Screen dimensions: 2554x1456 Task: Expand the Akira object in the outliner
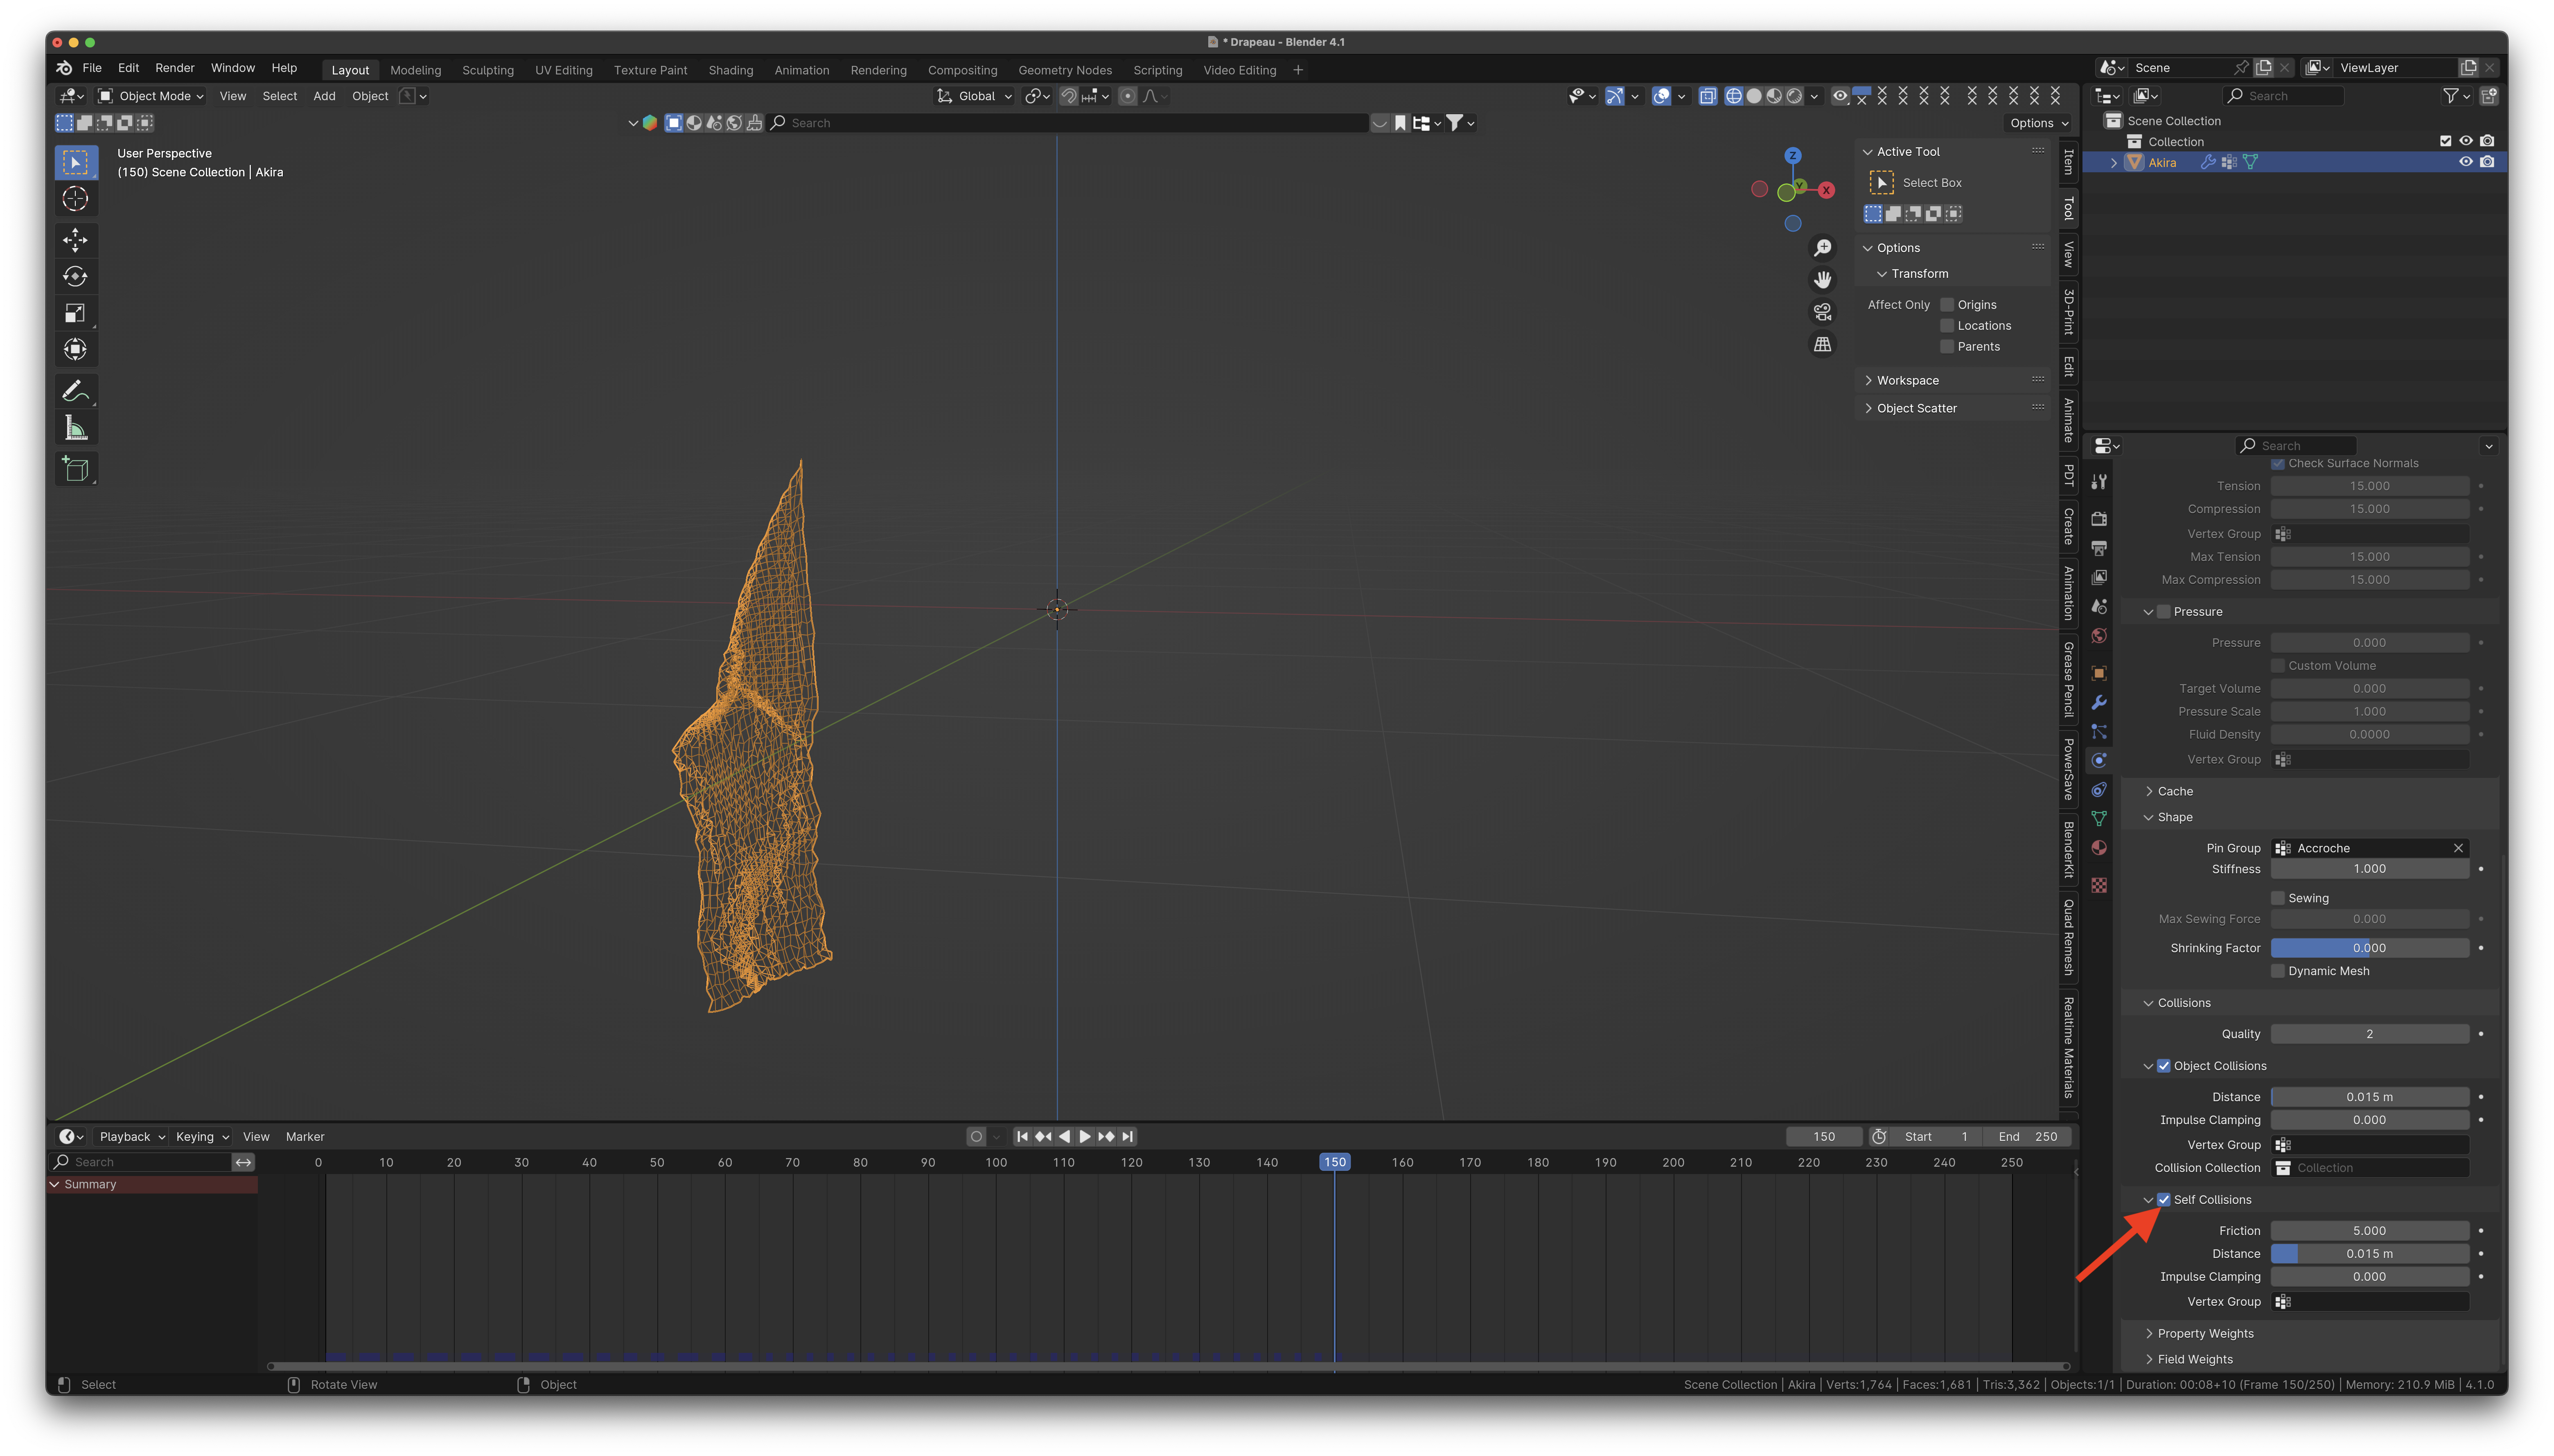coord(2114,163)
